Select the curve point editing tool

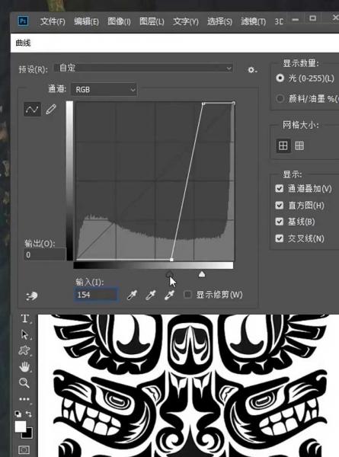tap(32, 110)
